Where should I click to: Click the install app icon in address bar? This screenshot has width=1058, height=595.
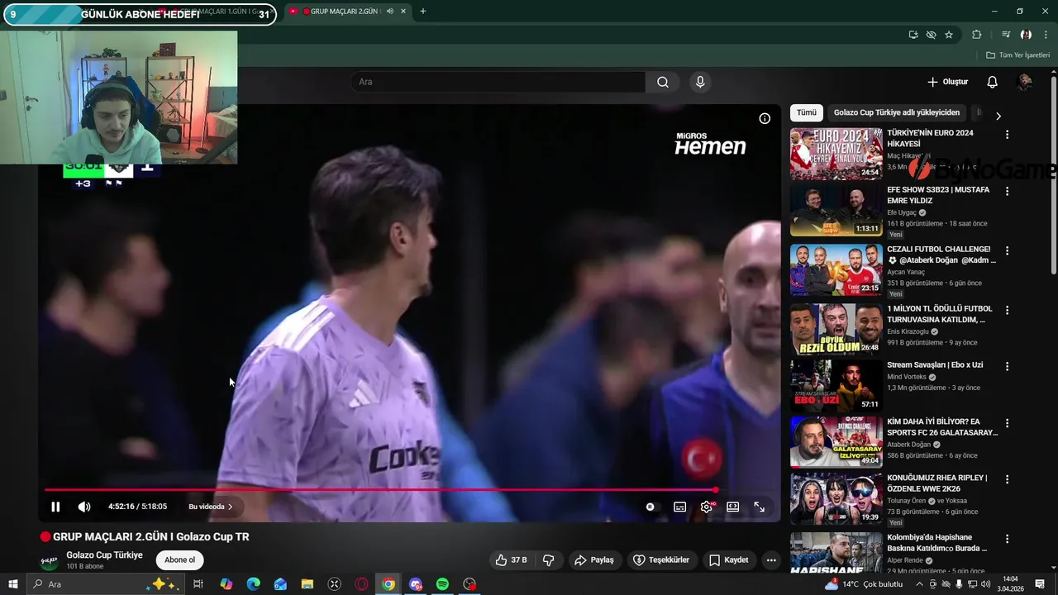913,35
